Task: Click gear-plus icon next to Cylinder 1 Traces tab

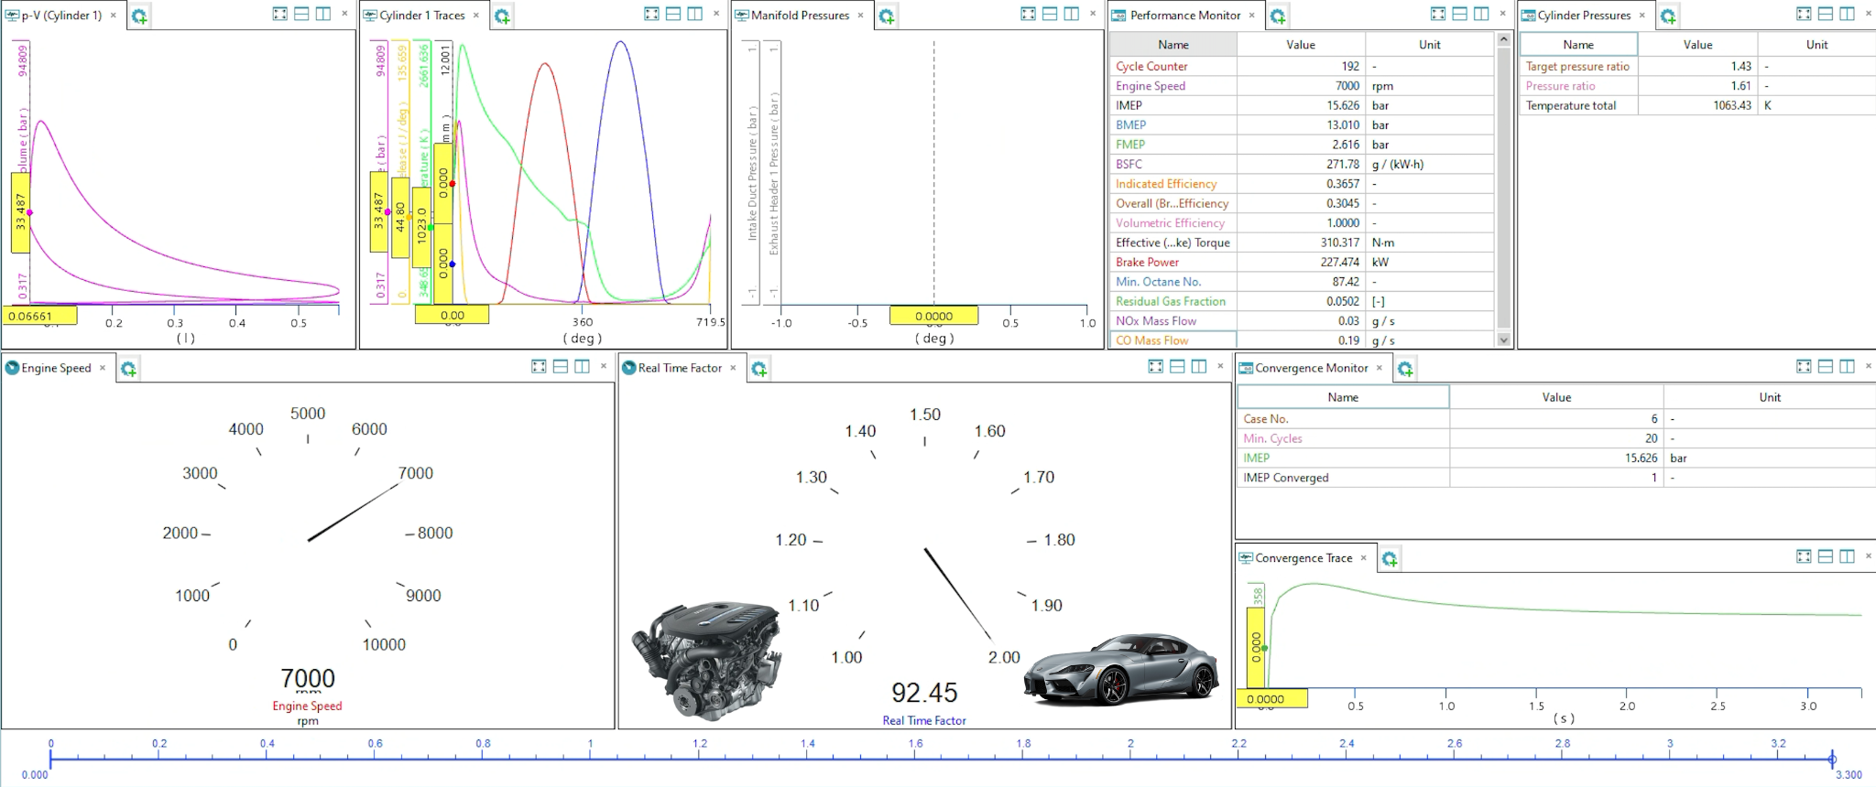Action: [x=502, y=16]
